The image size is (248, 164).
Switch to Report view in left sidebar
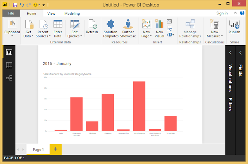(9, 52)
